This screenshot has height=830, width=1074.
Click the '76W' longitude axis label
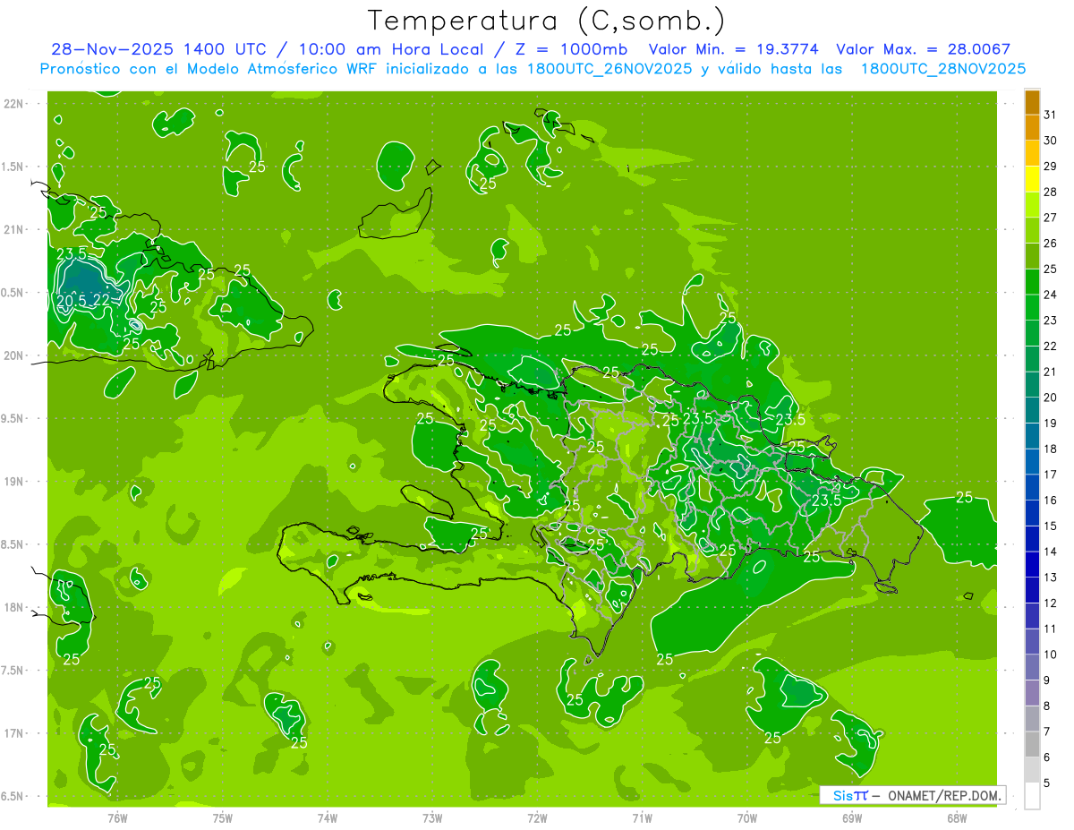point(117,817)
